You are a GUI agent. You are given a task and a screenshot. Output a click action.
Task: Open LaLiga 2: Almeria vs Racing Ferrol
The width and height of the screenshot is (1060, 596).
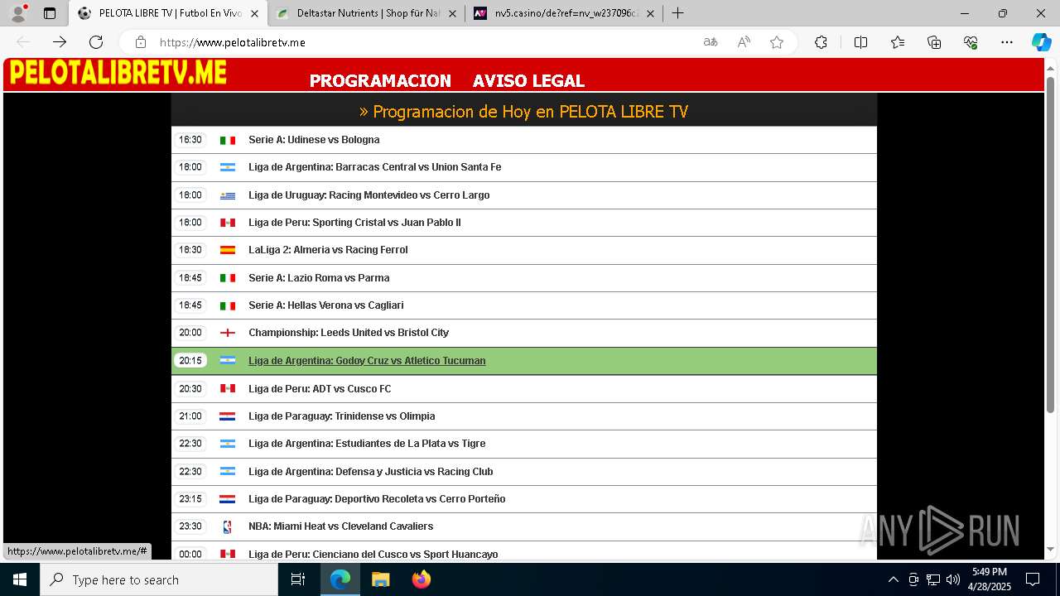pyautogui.click(x=328, y=250)
